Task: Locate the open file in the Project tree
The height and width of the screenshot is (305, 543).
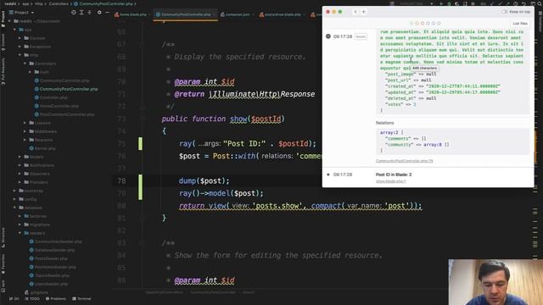Action: pyautogui.click(x=74, y=13)
